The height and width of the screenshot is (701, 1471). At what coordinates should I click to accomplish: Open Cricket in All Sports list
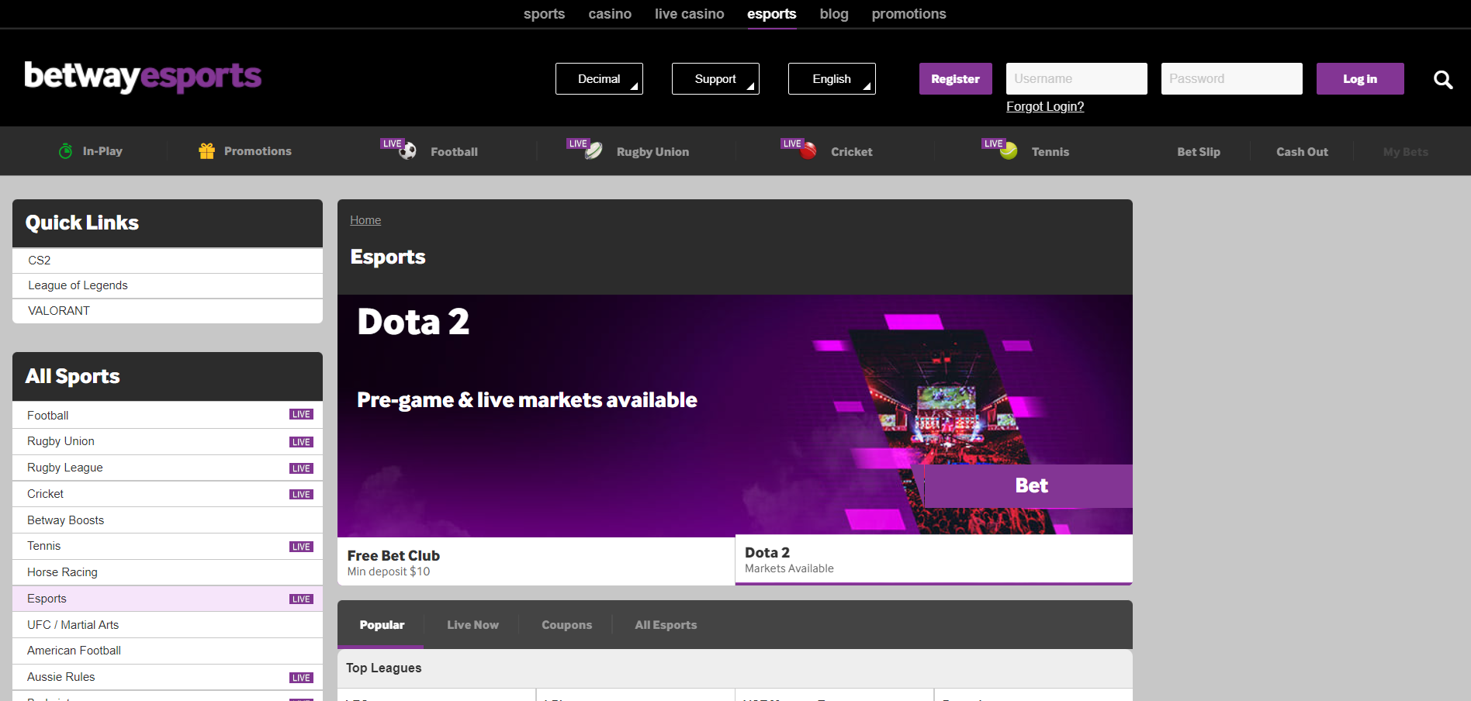[x=168, y=495]
